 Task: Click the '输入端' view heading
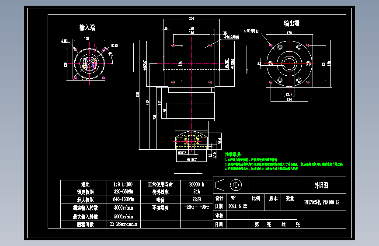[x=87, y=28]
